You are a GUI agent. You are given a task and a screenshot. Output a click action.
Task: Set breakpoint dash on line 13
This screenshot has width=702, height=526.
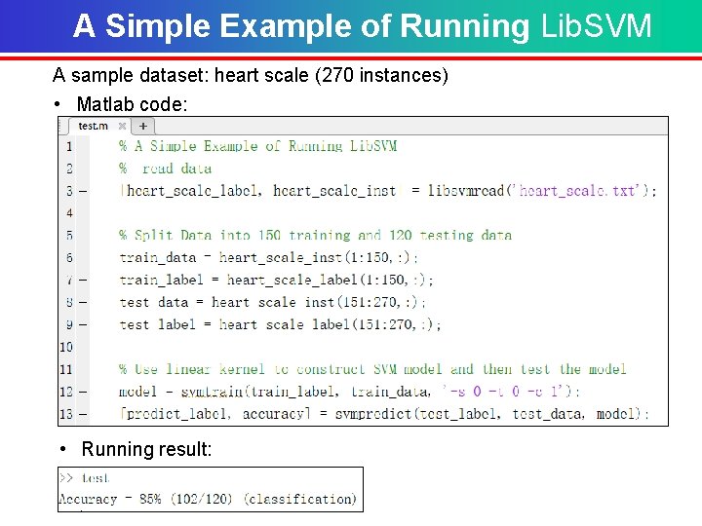(x=83, y=414)
